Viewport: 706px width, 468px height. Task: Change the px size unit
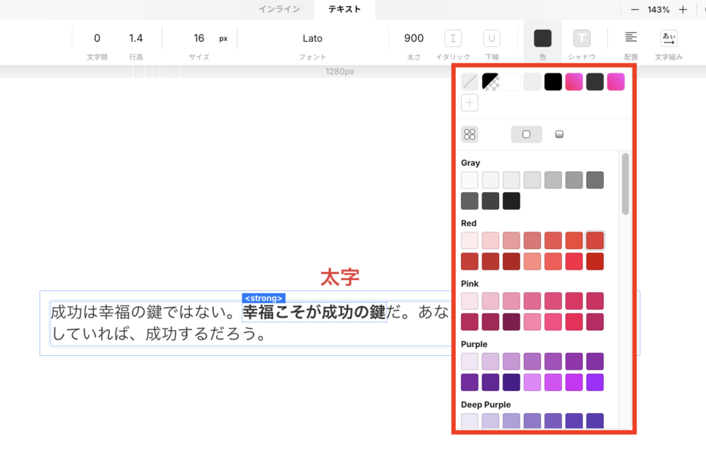[x=223, y=39]
